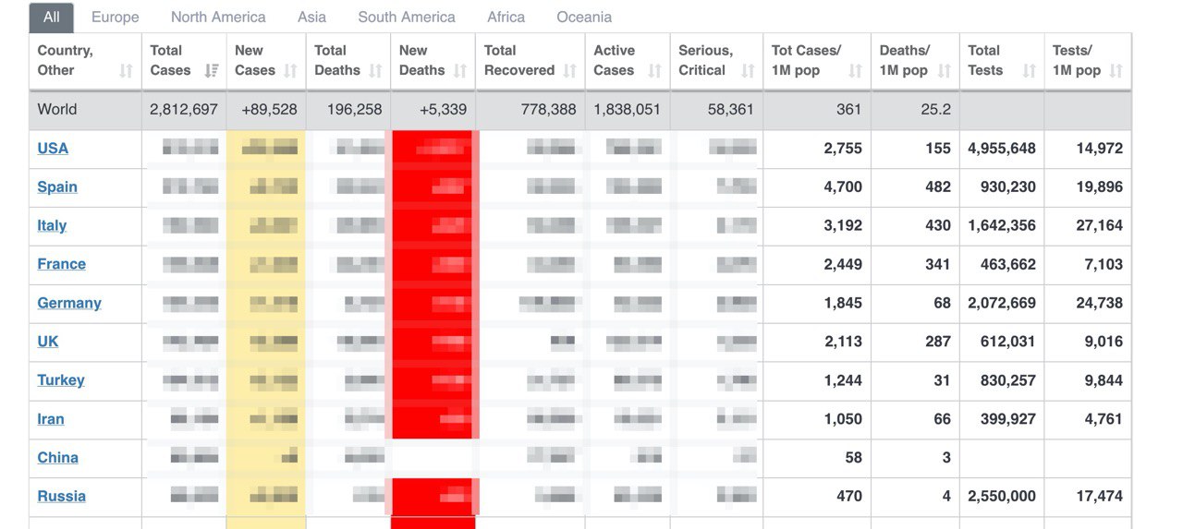The width and height of the screenshot is (1183, 529).
Task: Click France total tests 463,662
Action: [x=1008, y=265]
